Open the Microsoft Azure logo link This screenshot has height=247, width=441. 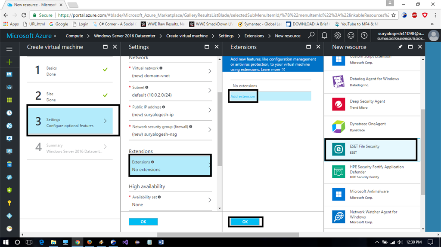point(29,36)
